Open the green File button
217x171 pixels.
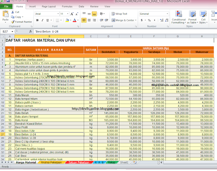point(6,6)
